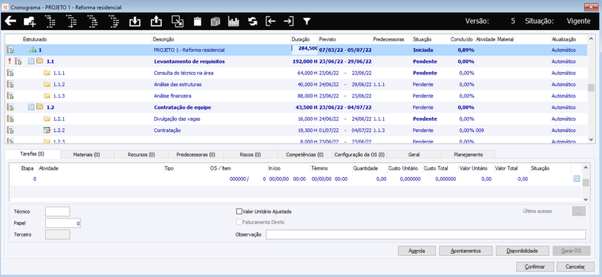This screenshot has width=602, height=277.
Task: Click the back arrow toolbar icon
Action: click(x=10, y=21)
